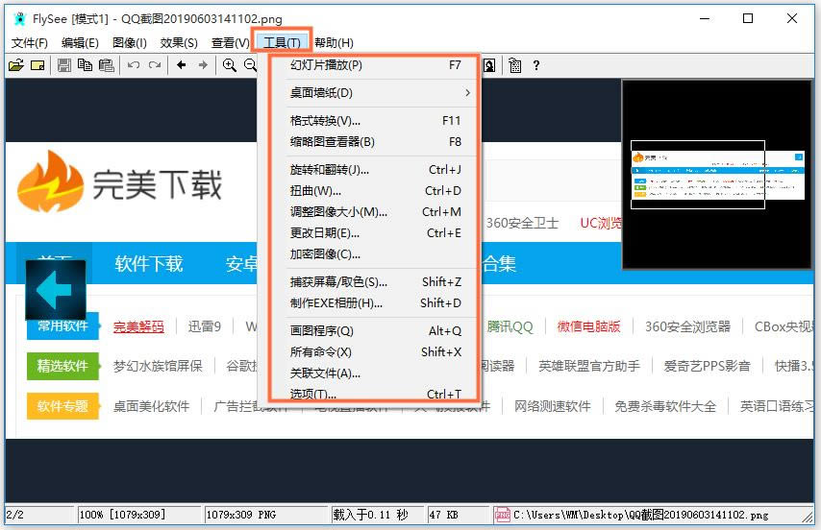This screenshot has width=821, height=530.
Task: Click the 完美解码 red link
Action: tap(138, 327)
